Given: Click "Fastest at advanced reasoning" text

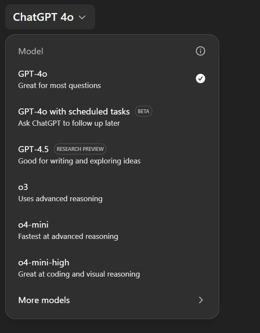Looking at the screenshot, I should 68,237.
